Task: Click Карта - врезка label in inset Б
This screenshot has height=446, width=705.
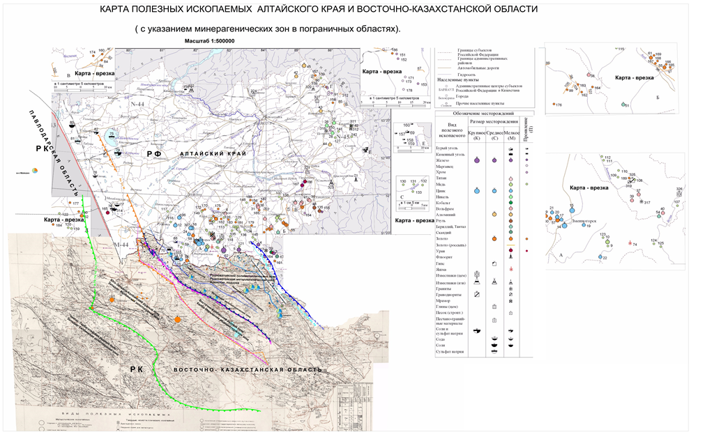Action: click(x=634, y=78)
